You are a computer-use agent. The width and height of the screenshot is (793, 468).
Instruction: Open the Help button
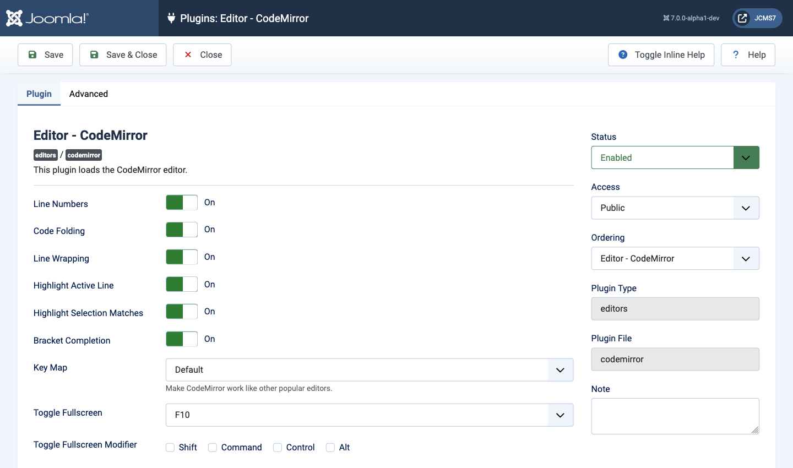tap(748, 55)
